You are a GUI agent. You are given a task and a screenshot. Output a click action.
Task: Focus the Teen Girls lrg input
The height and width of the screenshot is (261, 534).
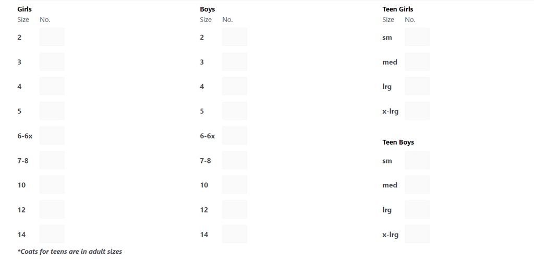(417, 86)
